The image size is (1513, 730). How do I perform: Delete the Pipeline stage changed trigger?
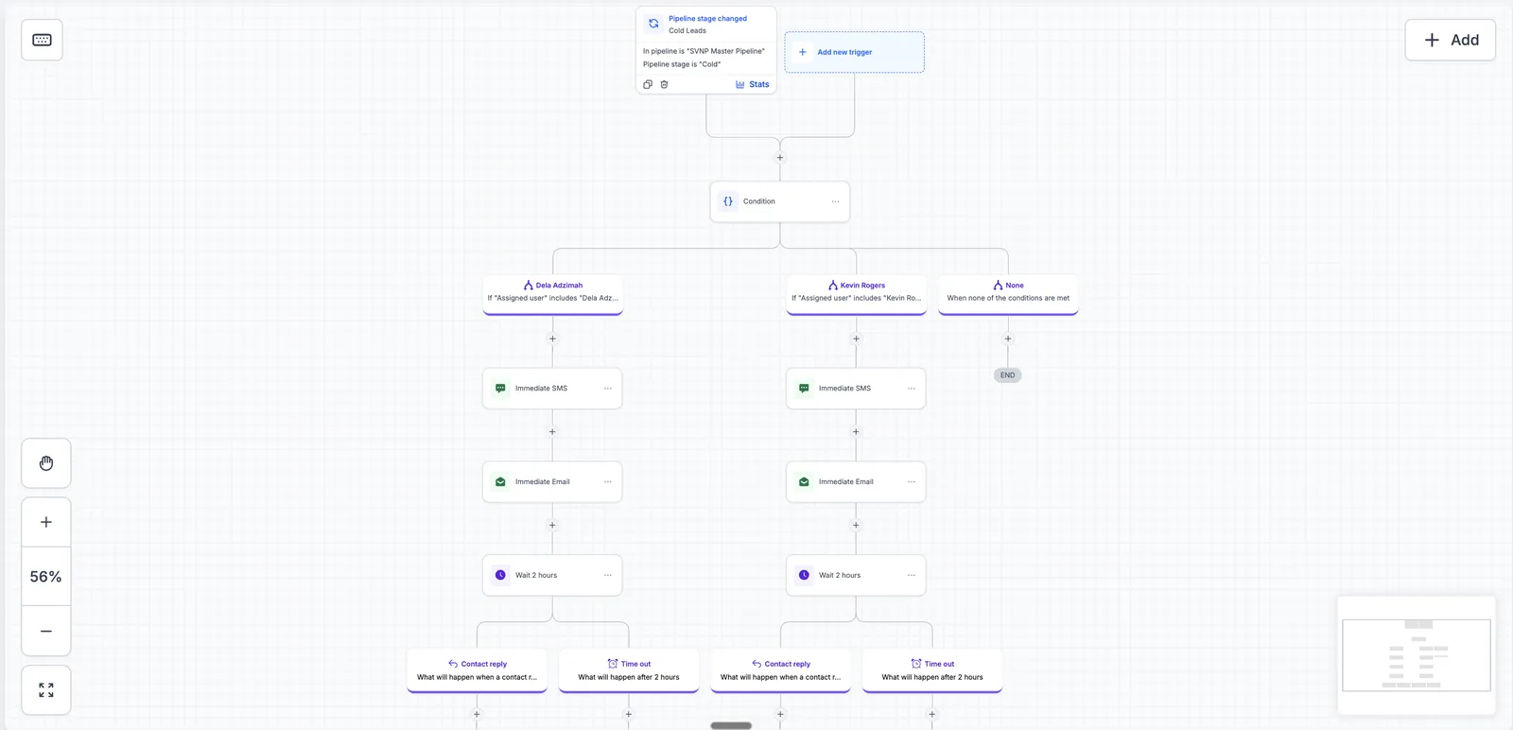click(x=664, y=84)
